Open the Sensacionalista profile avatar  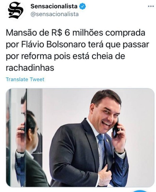16,11
